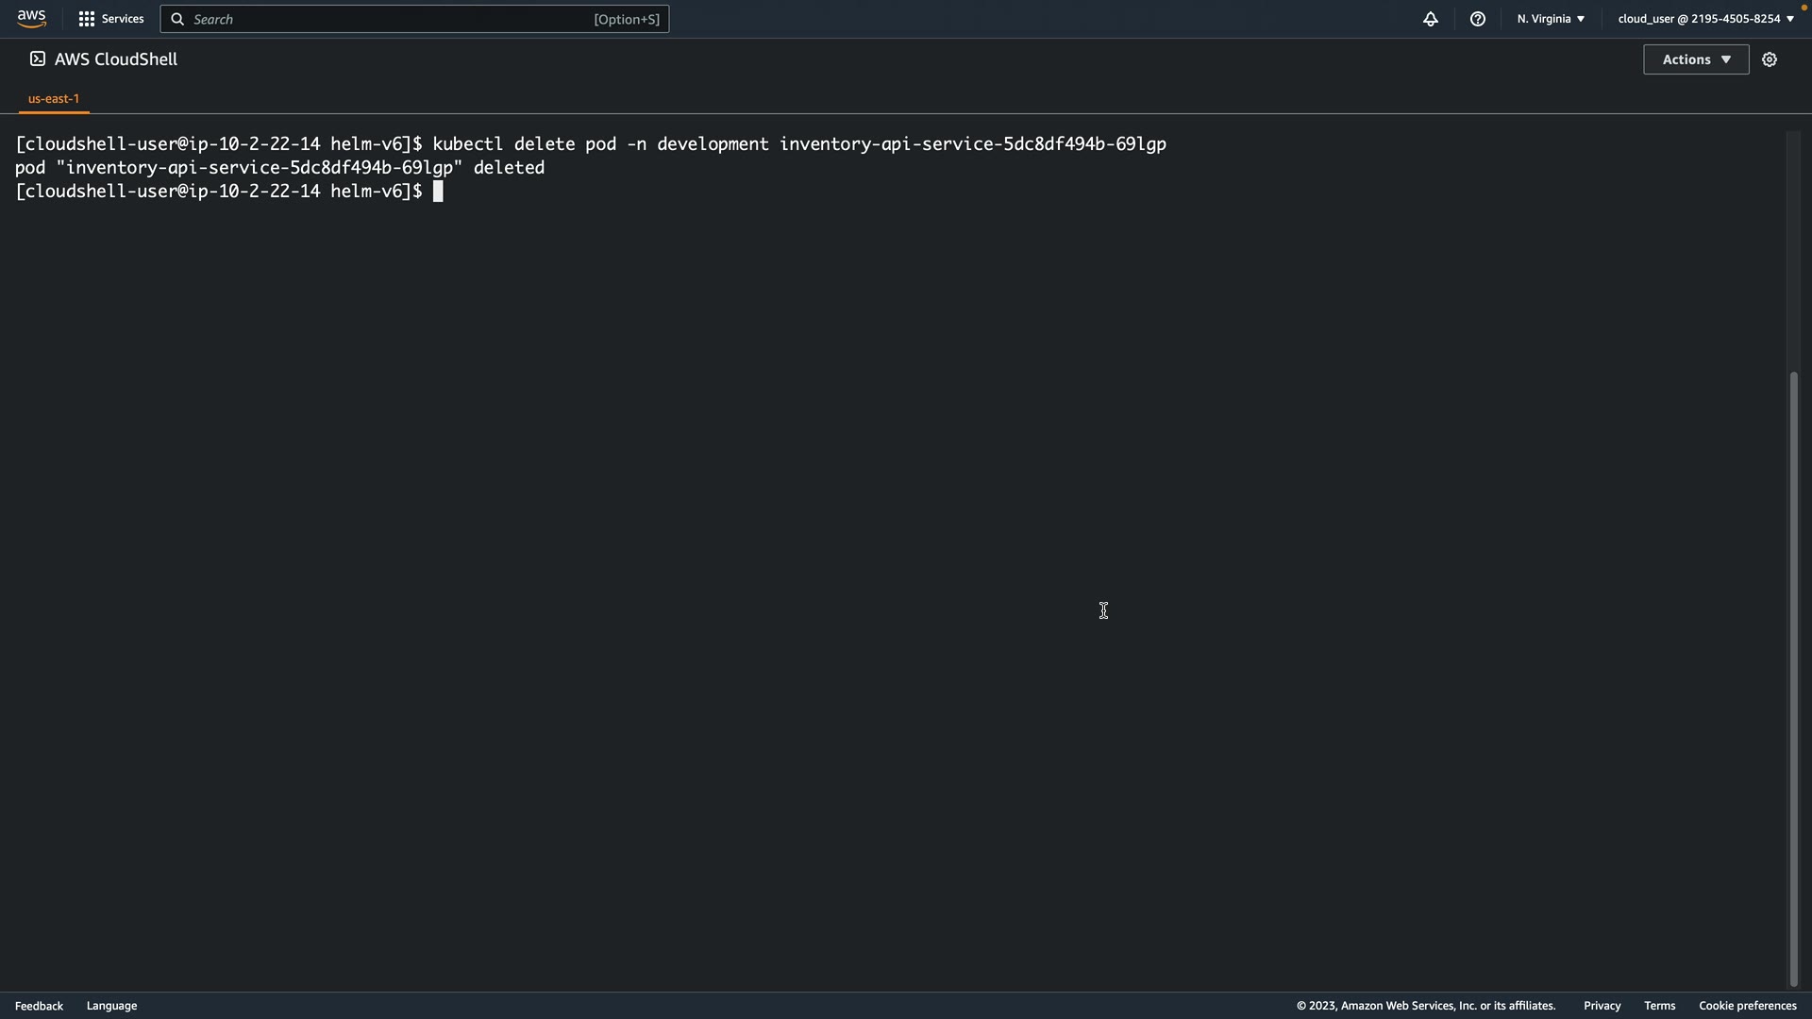Click the Services menu label
This screenshot has height=1019, width=1812.
coord(123,19)
